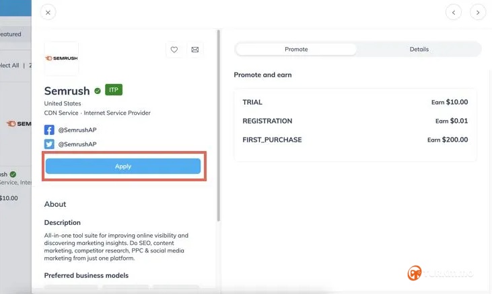The width and height of the screenshot is (492, 294).
Task: Click the Semrush logo thumbnail
Action: tap(61, 58)
